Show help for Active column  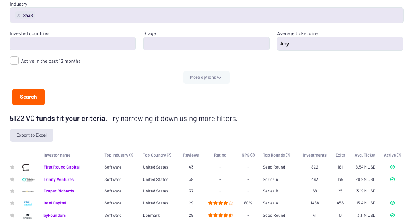click(399, 155)
